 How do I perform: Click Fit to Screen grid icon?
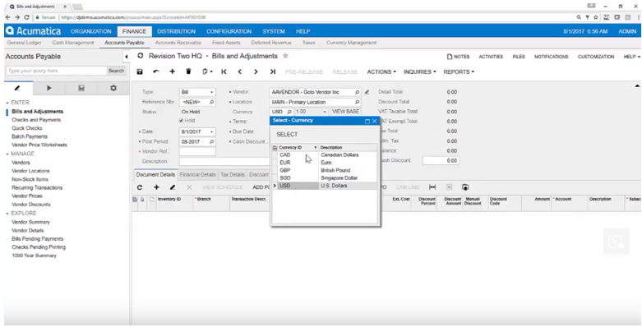[432, 187]
